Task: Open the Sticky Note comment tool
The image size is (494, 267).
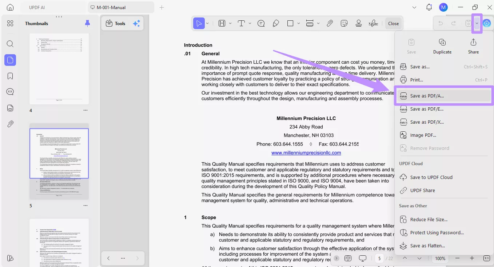Action: 261,23
